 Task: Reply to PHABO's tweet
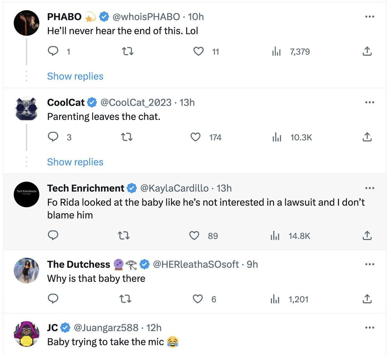pyautogui.click(x=53, y=51)
